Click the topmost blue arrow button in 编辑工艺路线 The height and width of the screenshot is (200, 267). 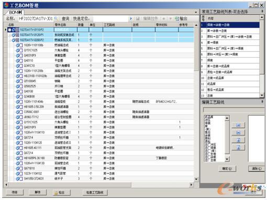click(x=238, y=125)
